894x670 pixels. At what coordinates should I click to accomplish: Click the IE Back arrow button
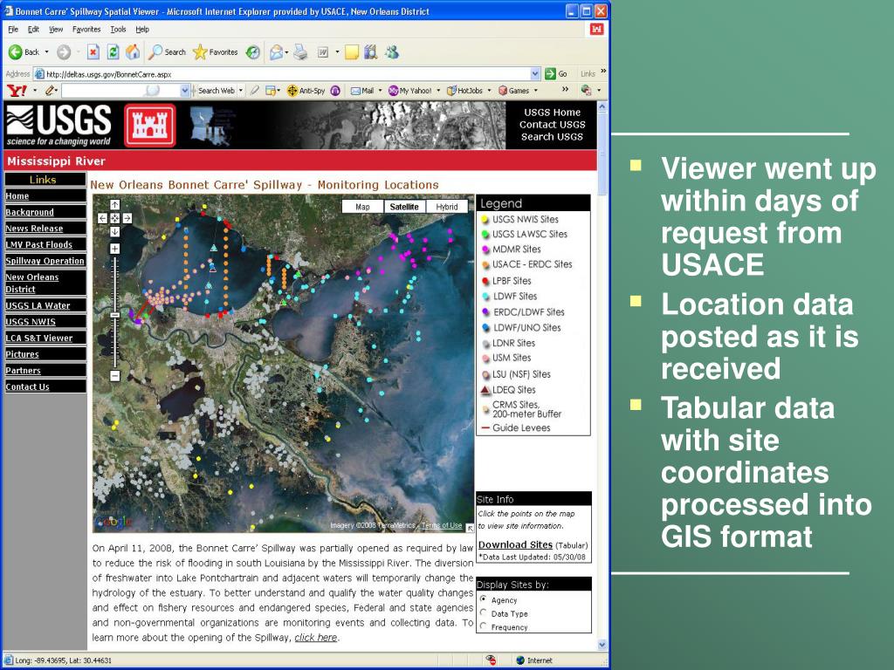pyautogui.click(x=16, y=52)
